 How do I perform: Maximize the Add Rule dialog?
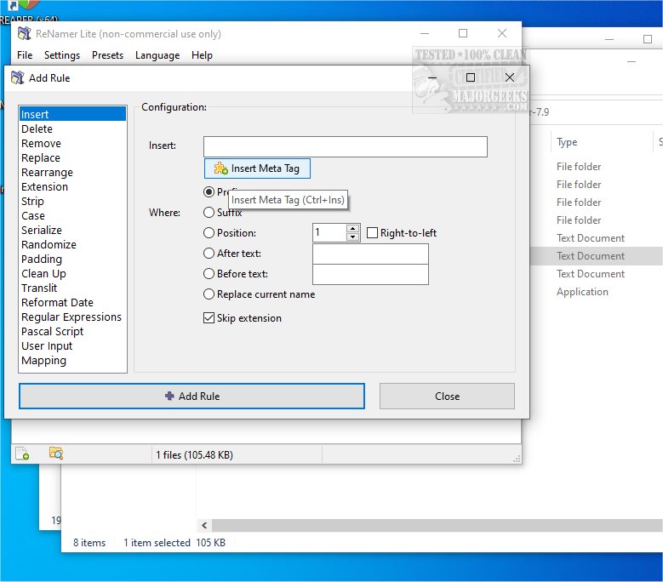click(470, 77)
